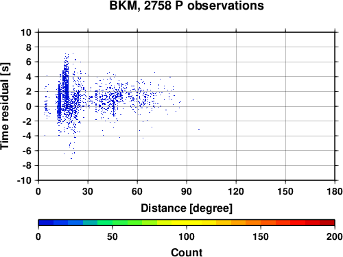Image resolution: width=343 pixels, height=257 pixels.
Task: Click y-axis tick label '-4'
Action: tap(27, 136)
